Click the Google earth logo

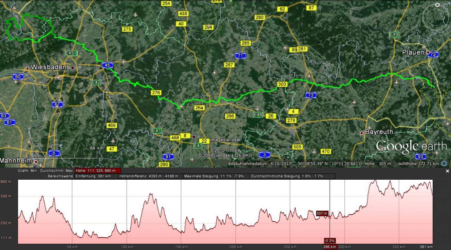pyautogui.click(x=411, y=146)
